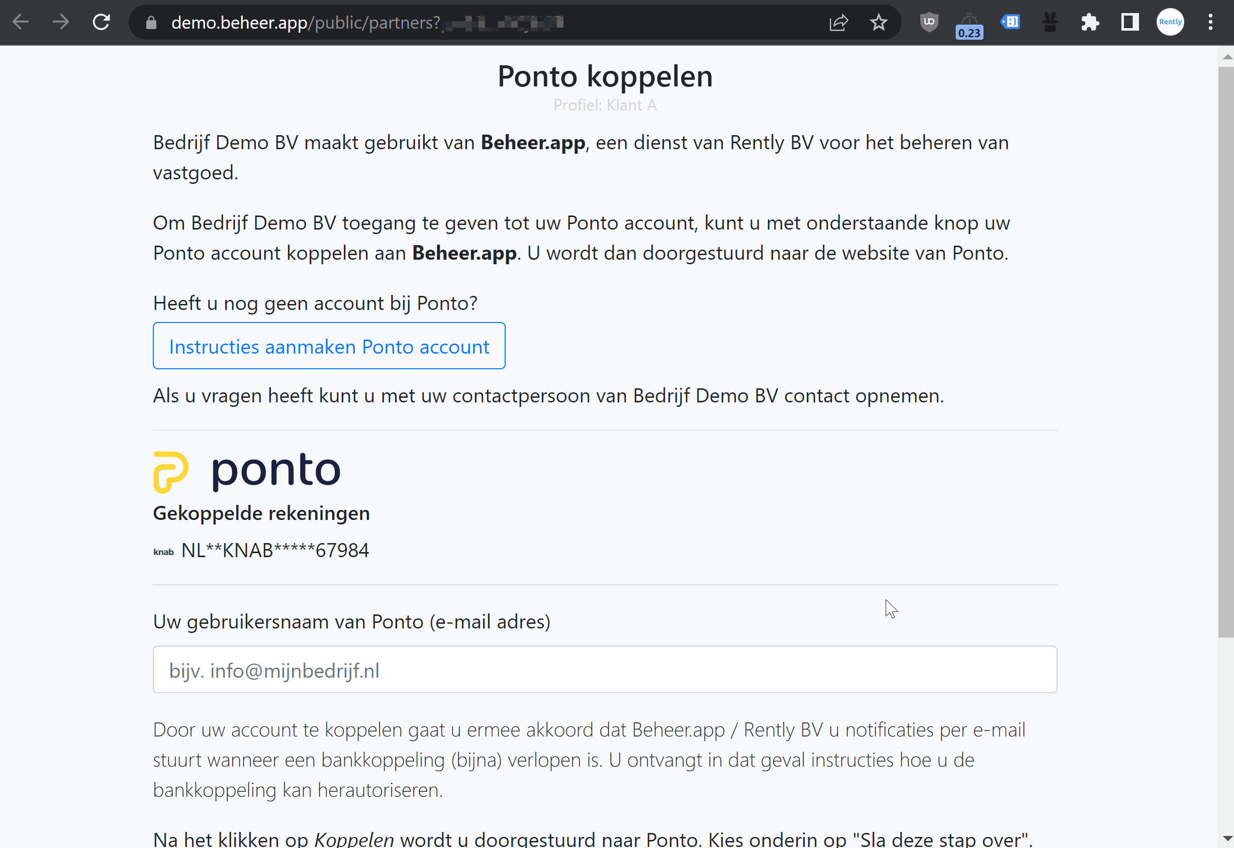The width and height of the screenshot is (1234, 848).
Task: Reload the current page
Action: 101,22
